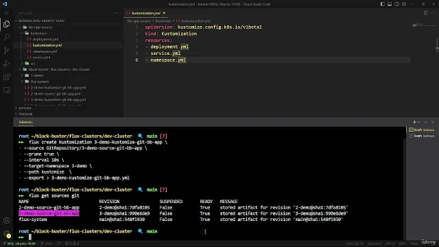Open Explorer Views and More Actions menu
The image size is (439, 247).
pyautogui.click(x=117, y=13)
